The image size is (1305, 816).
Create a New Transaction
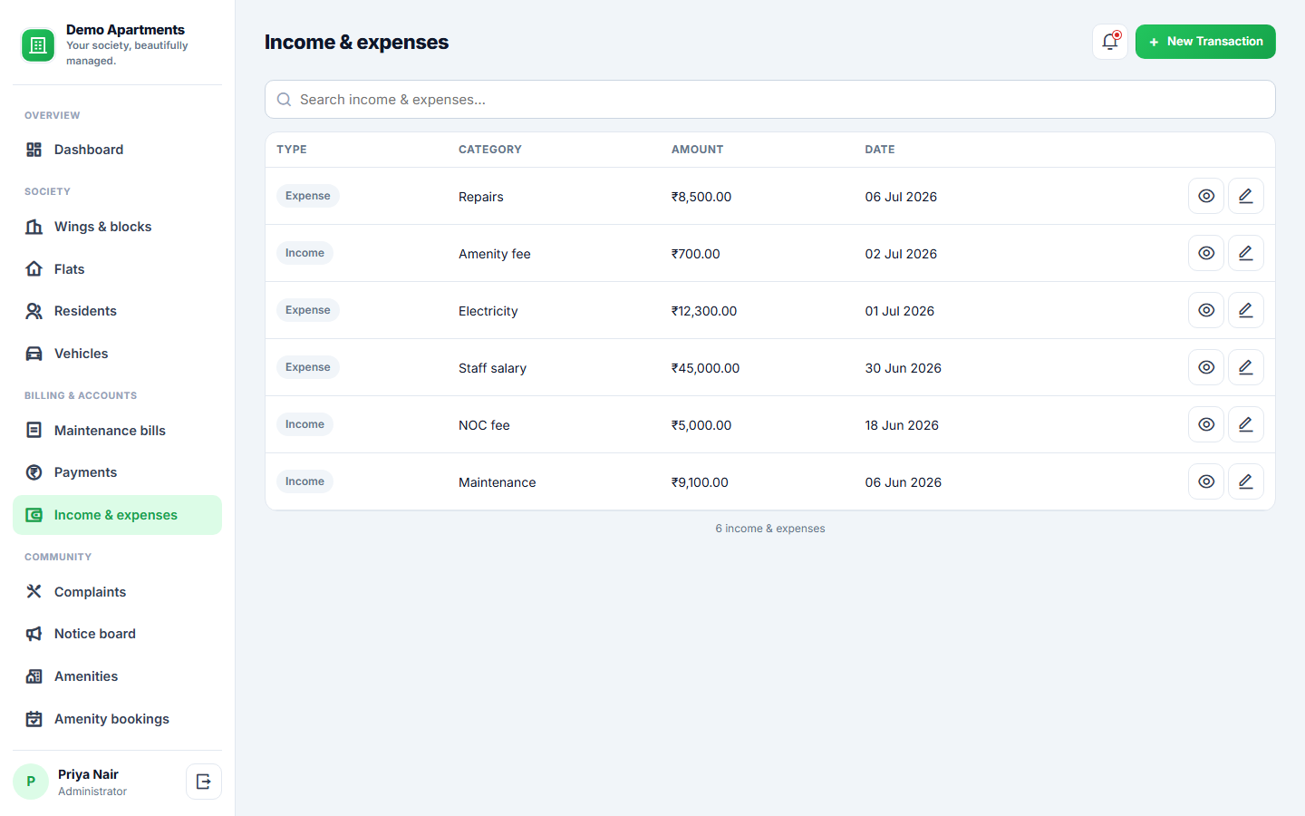[1205, 42]
